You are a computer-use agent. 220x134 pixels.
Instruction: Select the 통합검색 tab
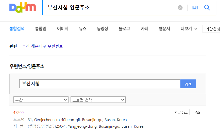coord(17,29)
